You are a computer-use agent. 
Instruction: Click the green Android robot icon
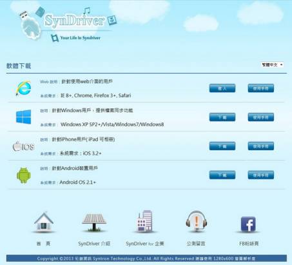tap(24, 175)
